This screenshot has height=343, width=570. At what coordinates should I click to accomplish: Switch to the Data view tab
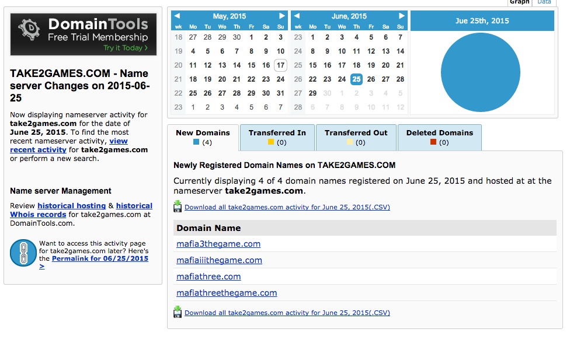544,2
